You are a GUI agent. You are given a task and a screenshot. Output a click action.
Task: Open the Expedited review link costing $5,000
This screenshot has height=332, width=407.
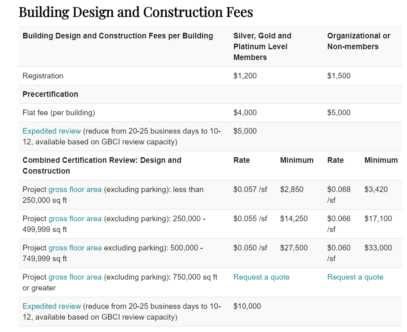click(52, 131)
